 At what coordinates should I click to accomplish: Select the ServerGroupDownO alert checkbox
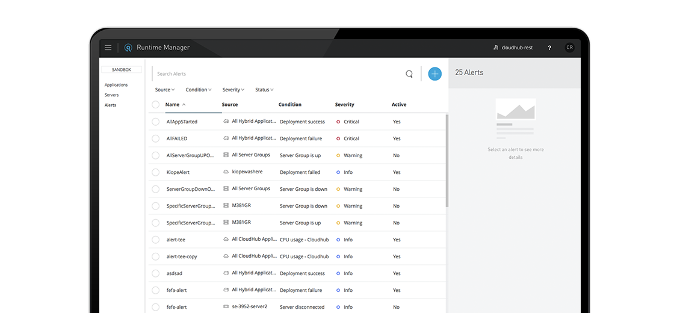tap(156, 189)
